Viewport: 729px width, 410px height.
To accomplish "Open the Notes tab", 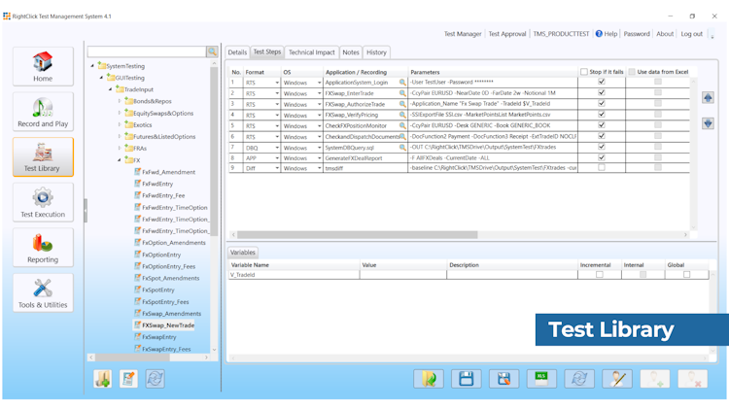I will tap(351, 52).
